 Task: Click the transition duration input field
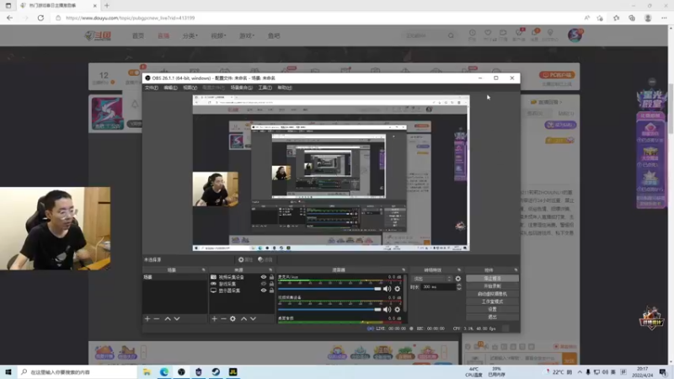point(438,286)
